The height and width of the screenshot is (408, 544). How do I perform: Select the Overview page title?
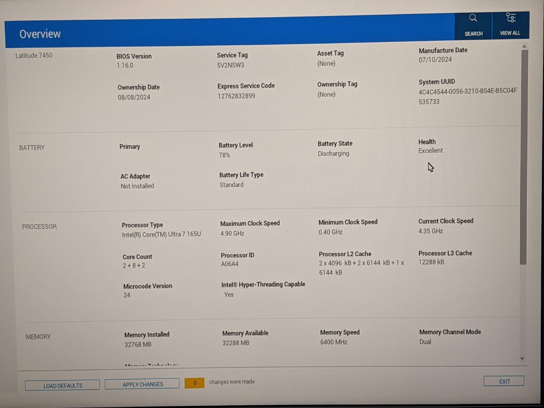coord(40,34)
